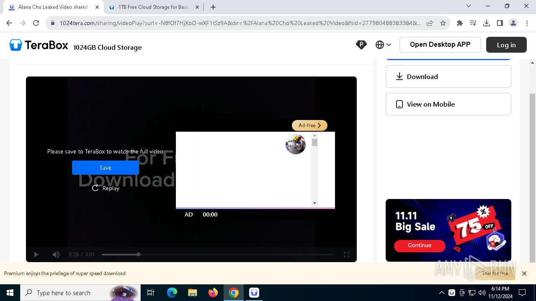
Task: Open the network tray icon
Action: tap(472, 293)
